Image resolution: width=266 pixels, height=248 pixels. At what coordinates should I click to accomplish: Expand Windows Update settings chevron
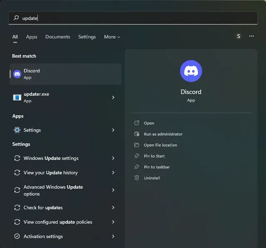tap(113, 158)
